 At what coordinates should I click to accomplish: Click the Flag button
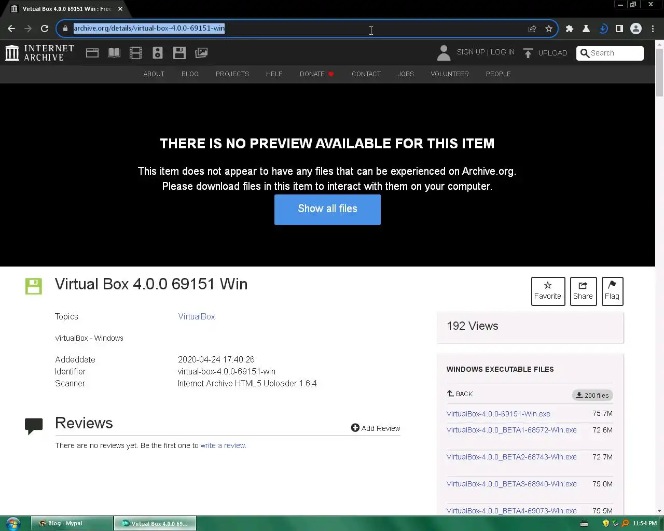coord(612,291)
